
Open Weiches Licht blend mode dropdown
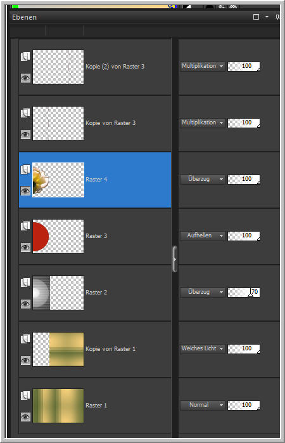(x=203, y=348)
